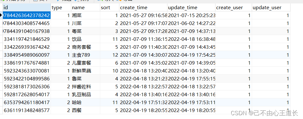Screen dimensions: 303x119
Task: Click the update_user column header
Action: point(271,8)
